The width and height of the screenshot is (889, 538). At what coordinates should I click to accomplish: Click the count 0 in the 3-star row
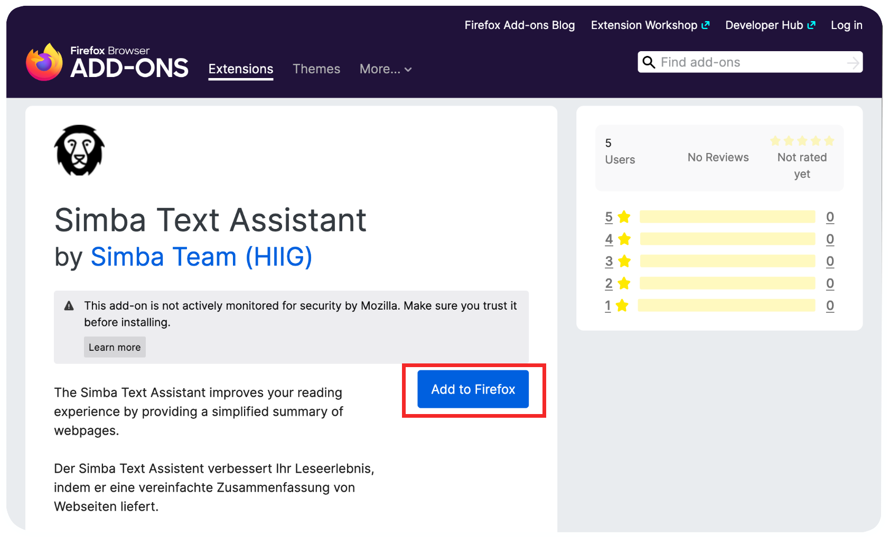coord(830,261)
